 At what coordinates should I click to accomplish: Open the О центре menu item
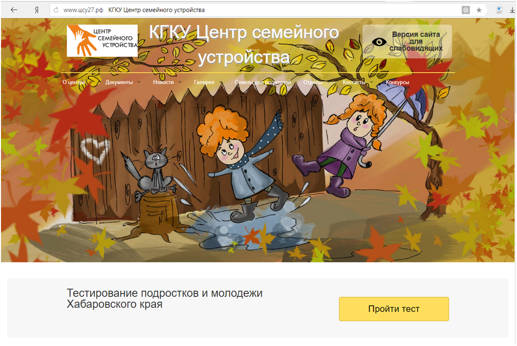click(x=74, y=82)
